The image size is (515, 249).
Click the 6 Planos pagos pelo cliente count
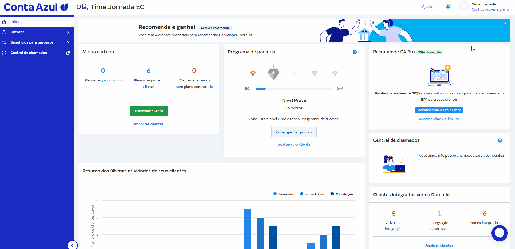click(149, 71)
